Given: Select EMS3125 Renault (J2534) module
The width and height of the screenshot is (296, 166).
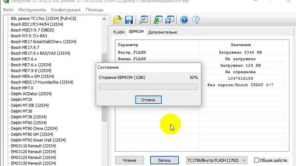Looking at the screenshot, I should [x=33, y=157].
